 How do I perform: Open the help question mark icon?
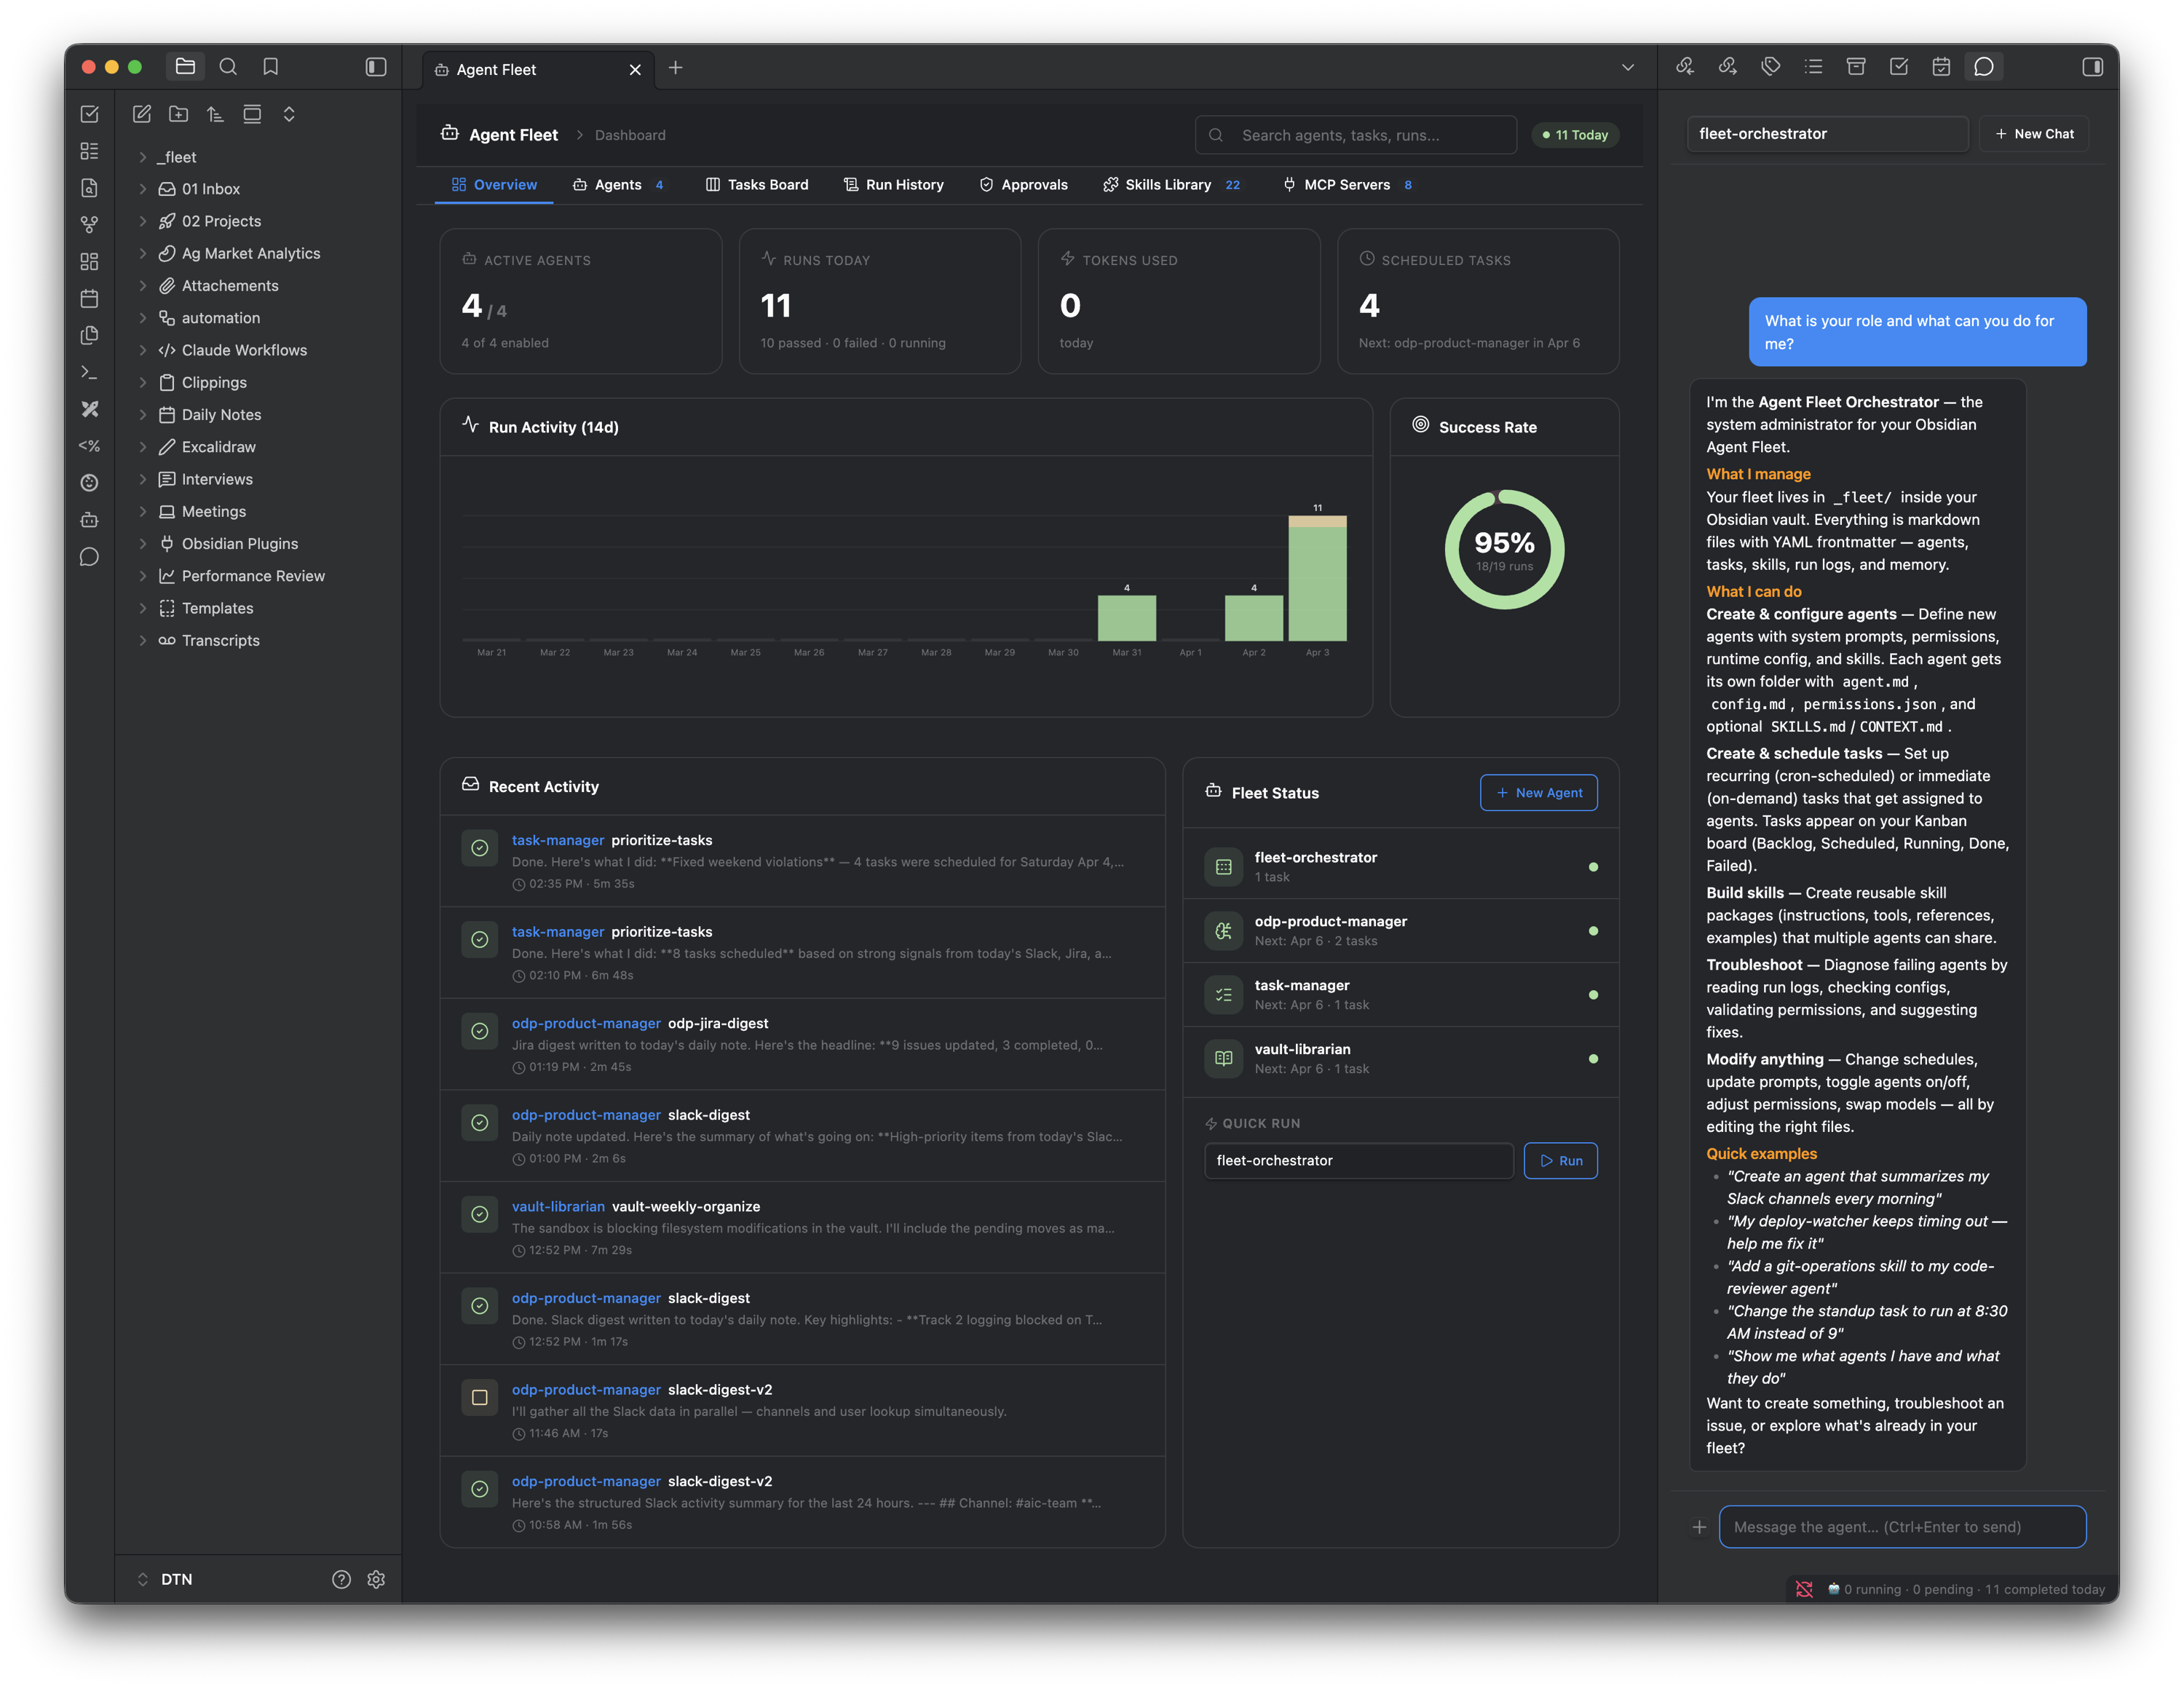(341, 1579)
